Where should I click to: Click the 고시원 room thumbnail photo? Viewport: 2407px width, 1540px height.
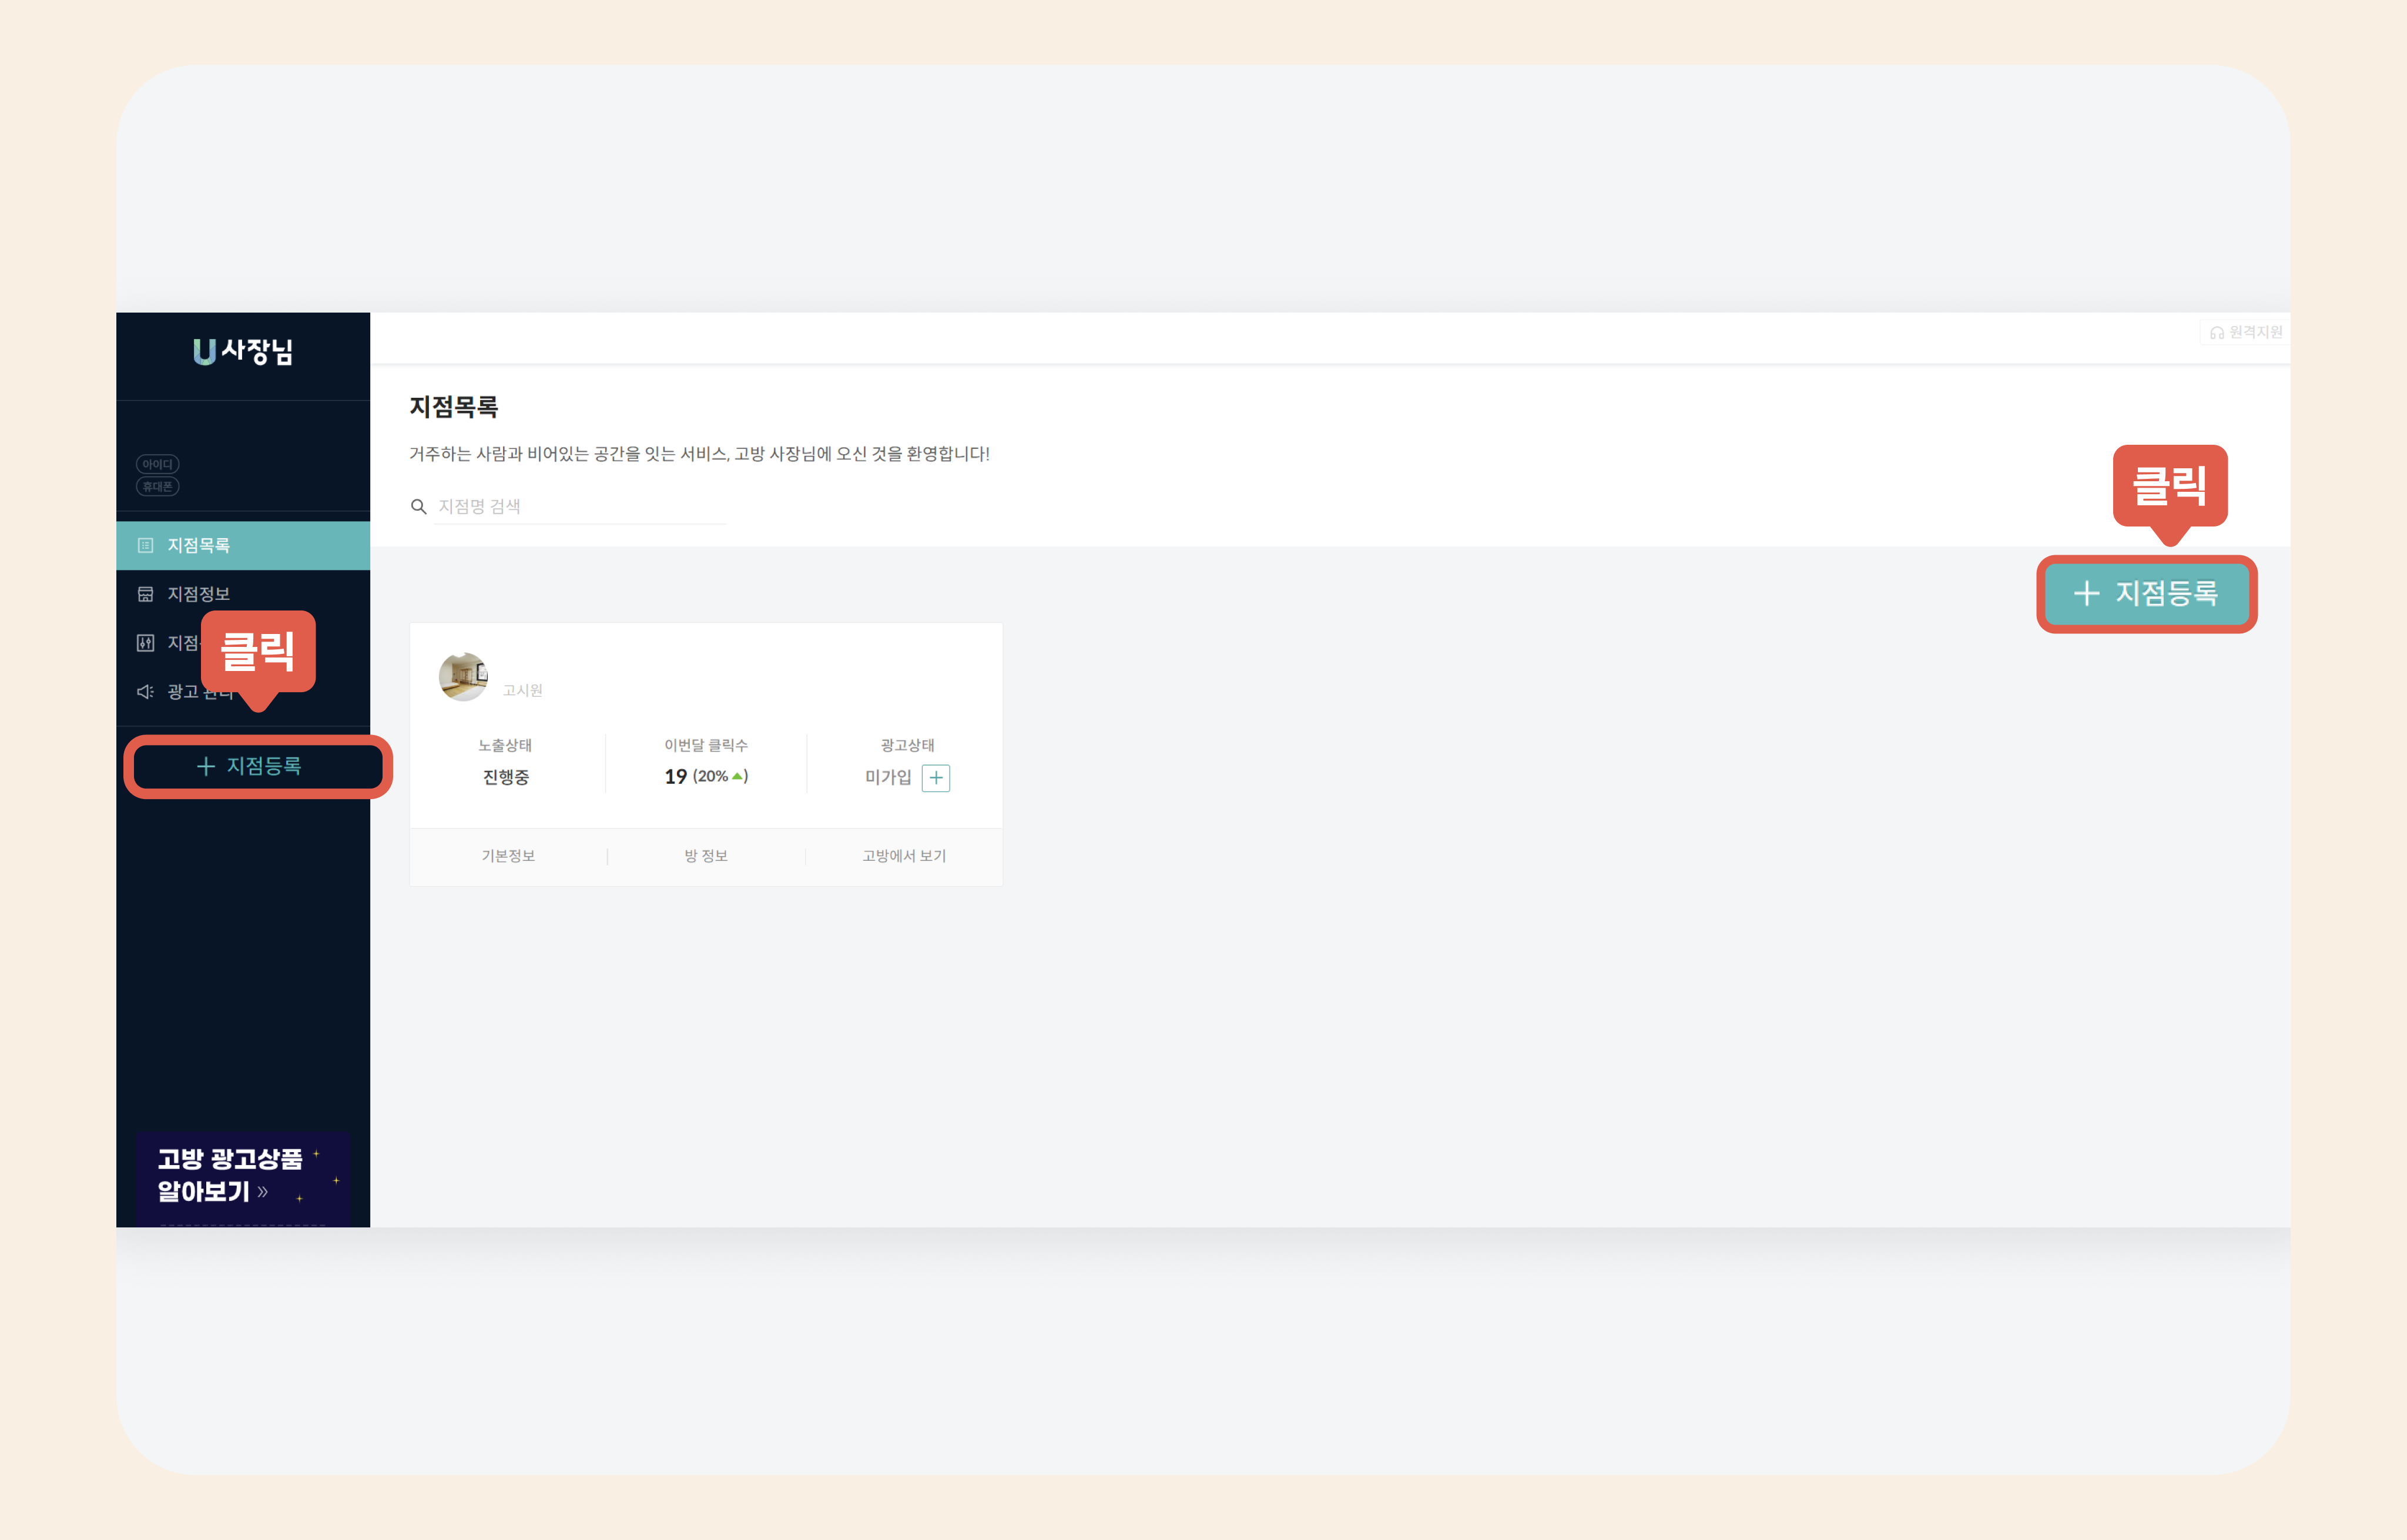pyautogui.click(x=463, y=677)
